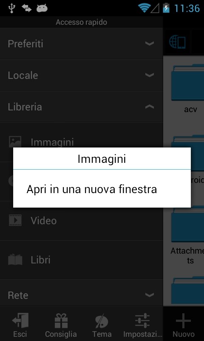
Task: Select the Immagini picture icon
Action: pos(15,142)
